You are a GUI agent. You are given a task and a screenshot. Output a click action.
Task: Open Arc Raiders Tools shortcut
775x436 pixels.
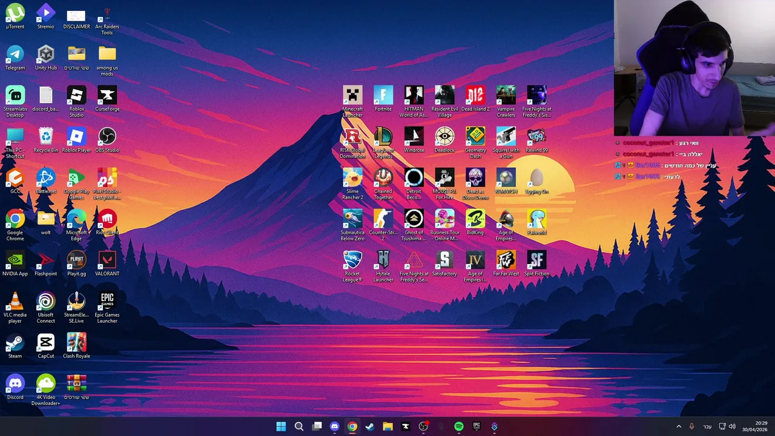click(x=107, y=19)
